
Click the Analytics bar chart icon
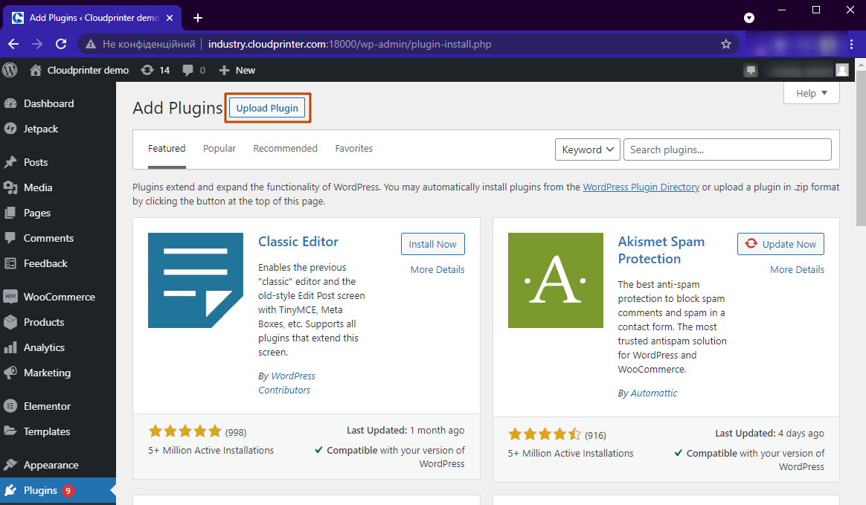[x=10, y=347]
